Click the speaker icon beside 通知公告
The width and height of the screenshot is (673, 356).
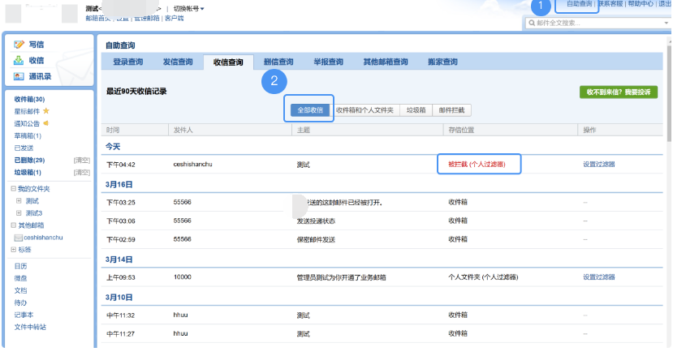[x=46, y=123]
